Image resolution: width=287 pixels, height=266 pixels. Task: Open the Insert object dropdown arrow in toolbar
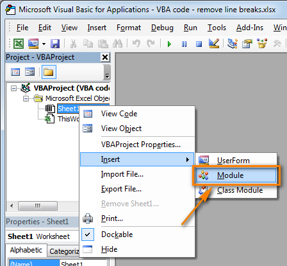click(x=44, y=44)
